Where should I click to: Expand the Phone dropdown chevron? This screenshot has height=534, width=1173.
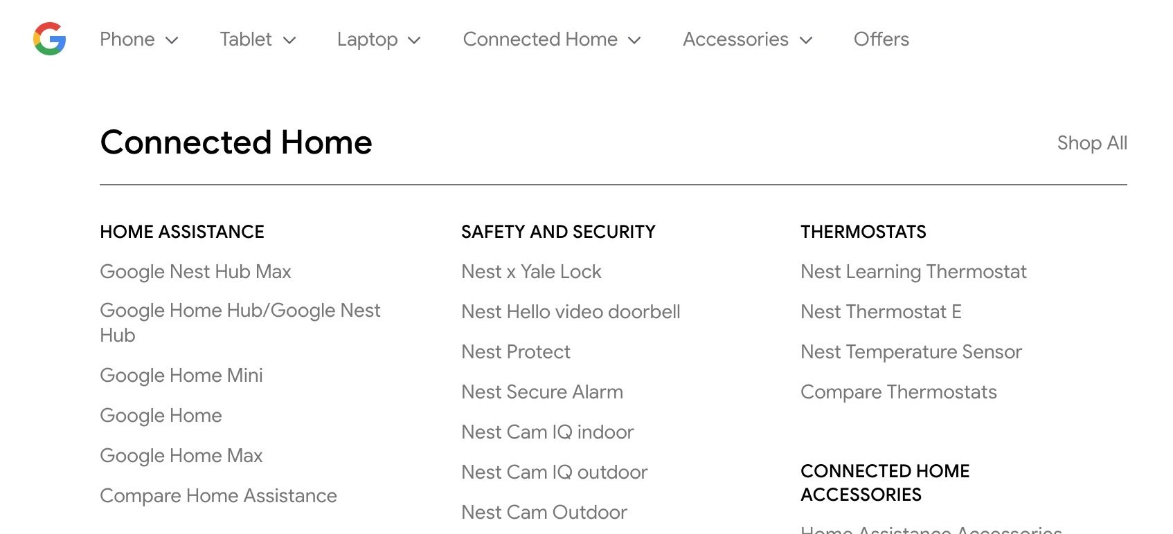(172, 40)
